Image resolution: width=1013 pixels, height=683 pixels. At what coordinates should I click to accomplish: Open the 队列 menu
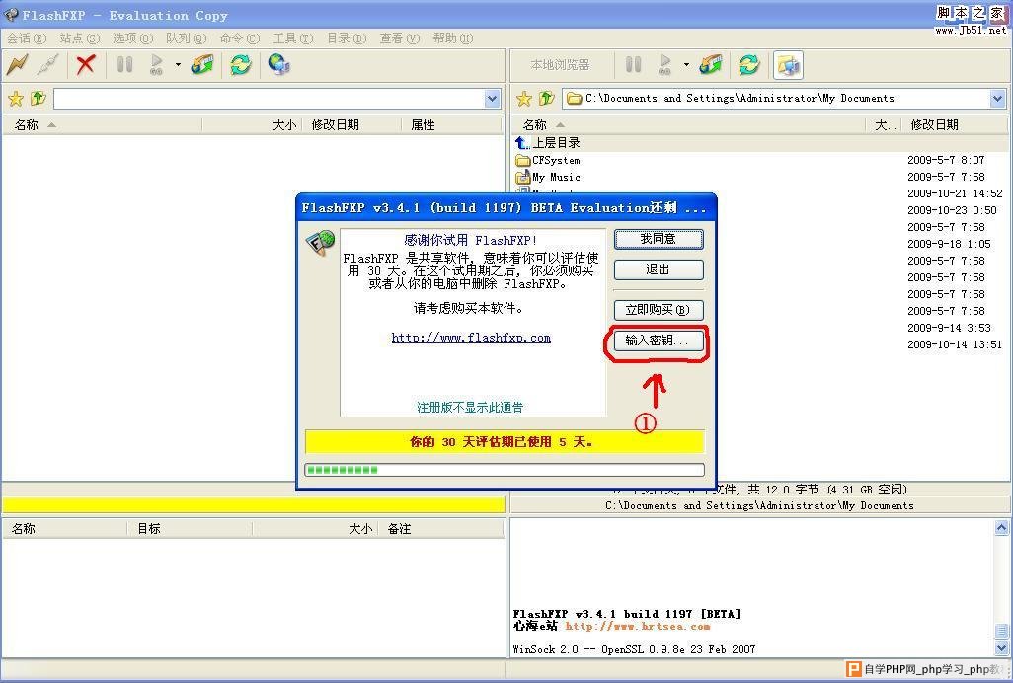tap(186, 38)
